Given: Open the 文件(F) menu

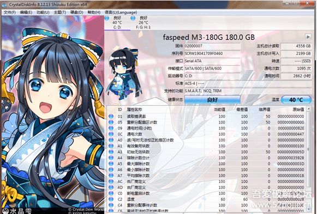Looking at the screenshot, I should pyautogui.click(x=10, y=13).
